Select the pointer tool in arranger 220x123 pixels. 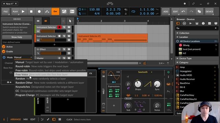pos(70,21)
